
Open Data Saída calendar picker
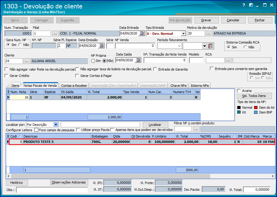coord(138,60)
